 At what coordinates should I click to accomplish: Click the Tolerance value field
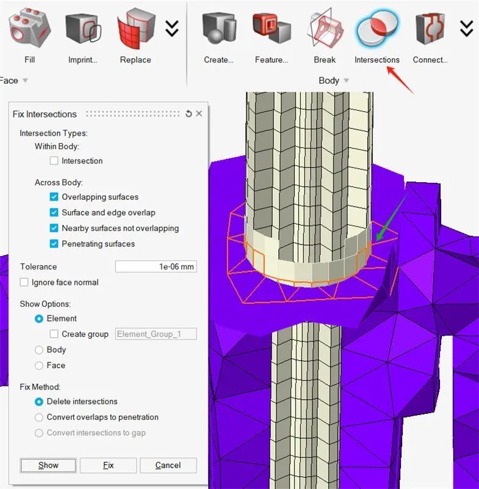pos(156,267)
